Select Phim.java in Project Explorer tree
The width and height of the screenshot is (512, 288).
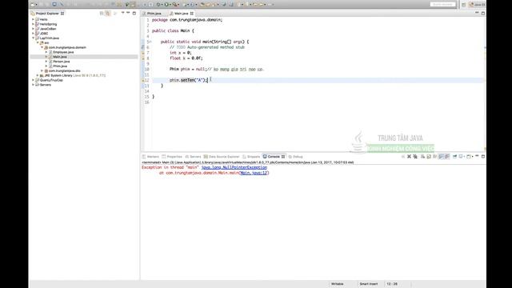pyautogui.click(x=60, y=66)
